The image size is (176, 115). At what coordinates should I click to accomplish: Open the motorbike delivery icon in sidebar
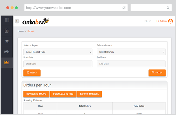pyautogui.click(x=7, y=52)
